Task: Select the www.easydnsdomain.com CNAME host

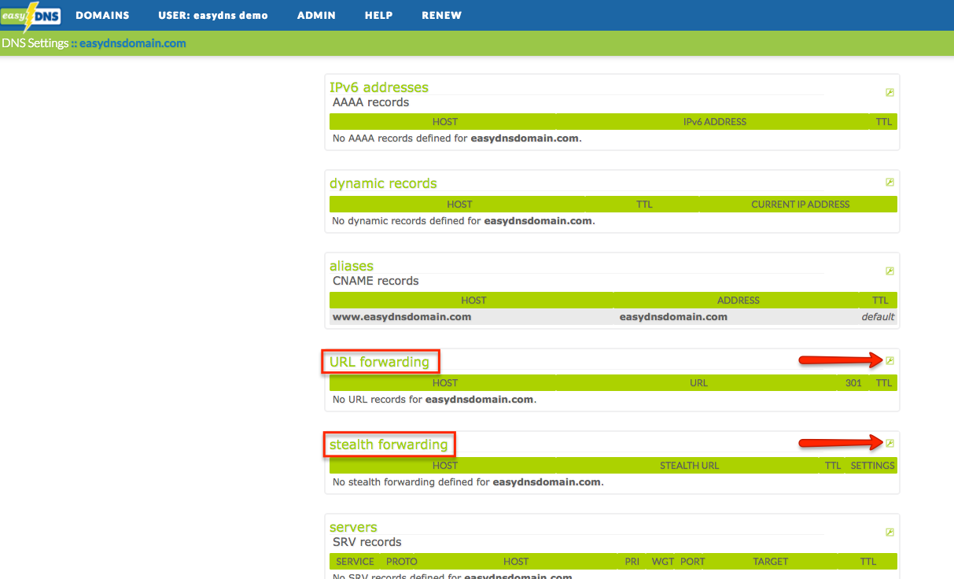Action: (x=402, y=317)
